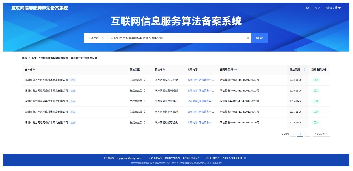Select page 1 in the pagination
Screen dimensions: 353x171
(x=300, y=134)
